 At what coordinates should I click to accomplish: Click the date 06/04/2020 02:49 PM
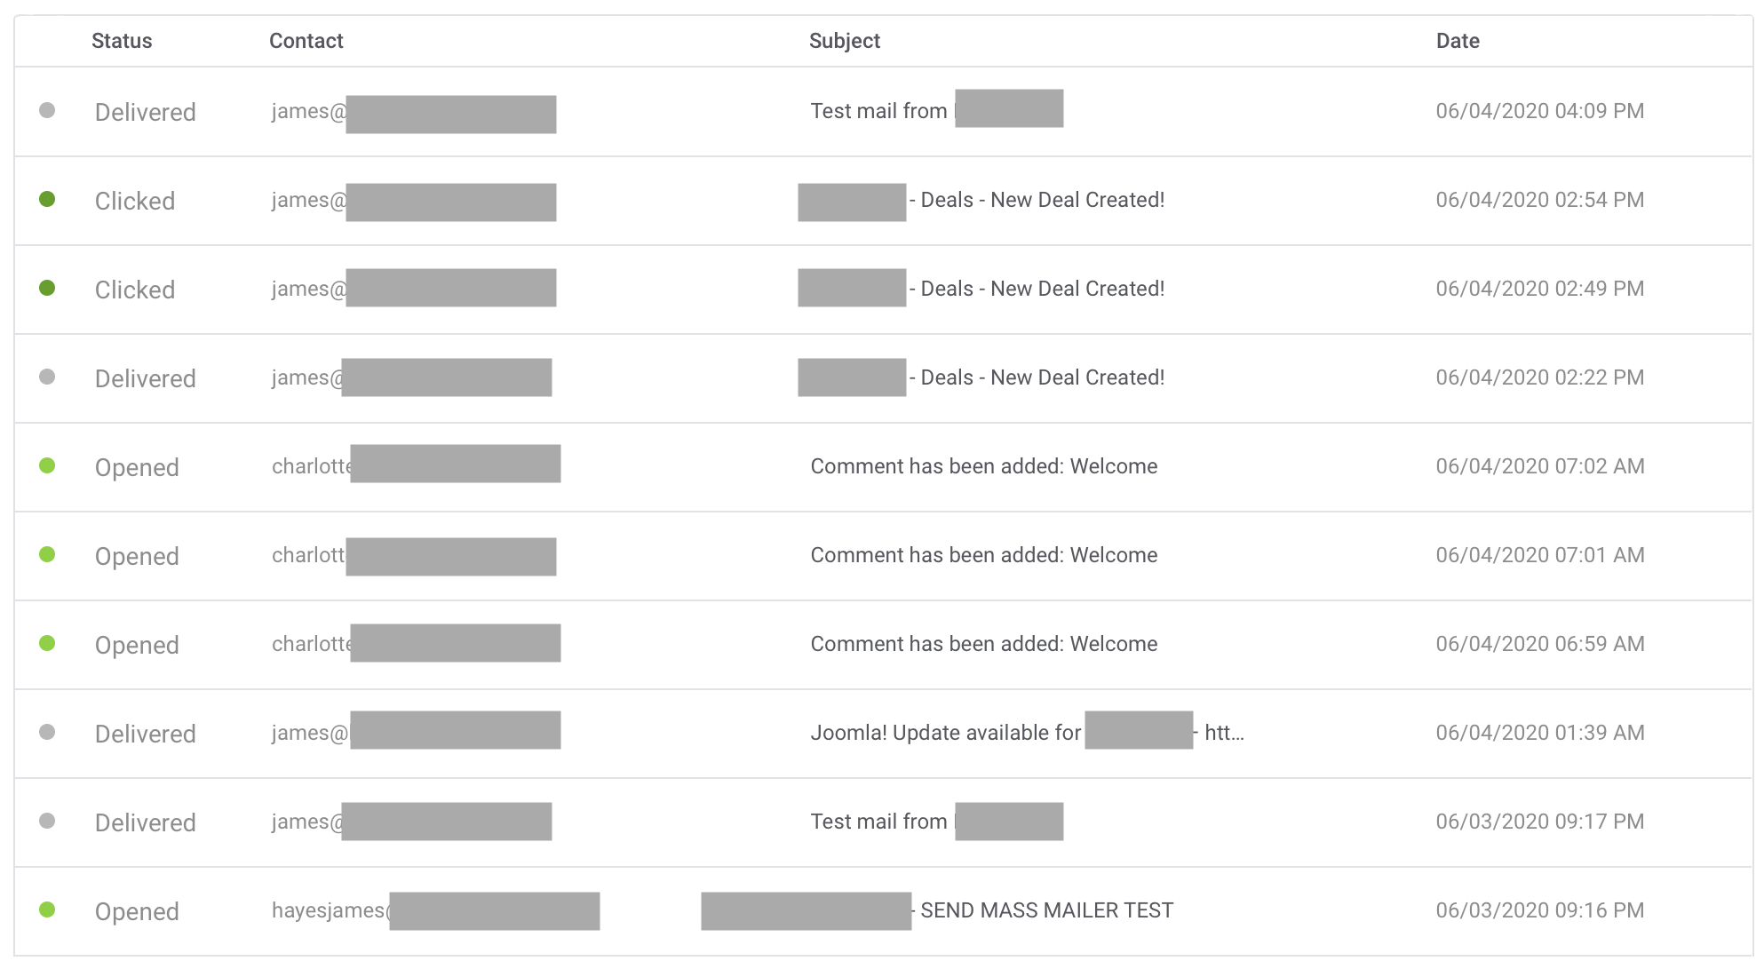[1539, 289]
